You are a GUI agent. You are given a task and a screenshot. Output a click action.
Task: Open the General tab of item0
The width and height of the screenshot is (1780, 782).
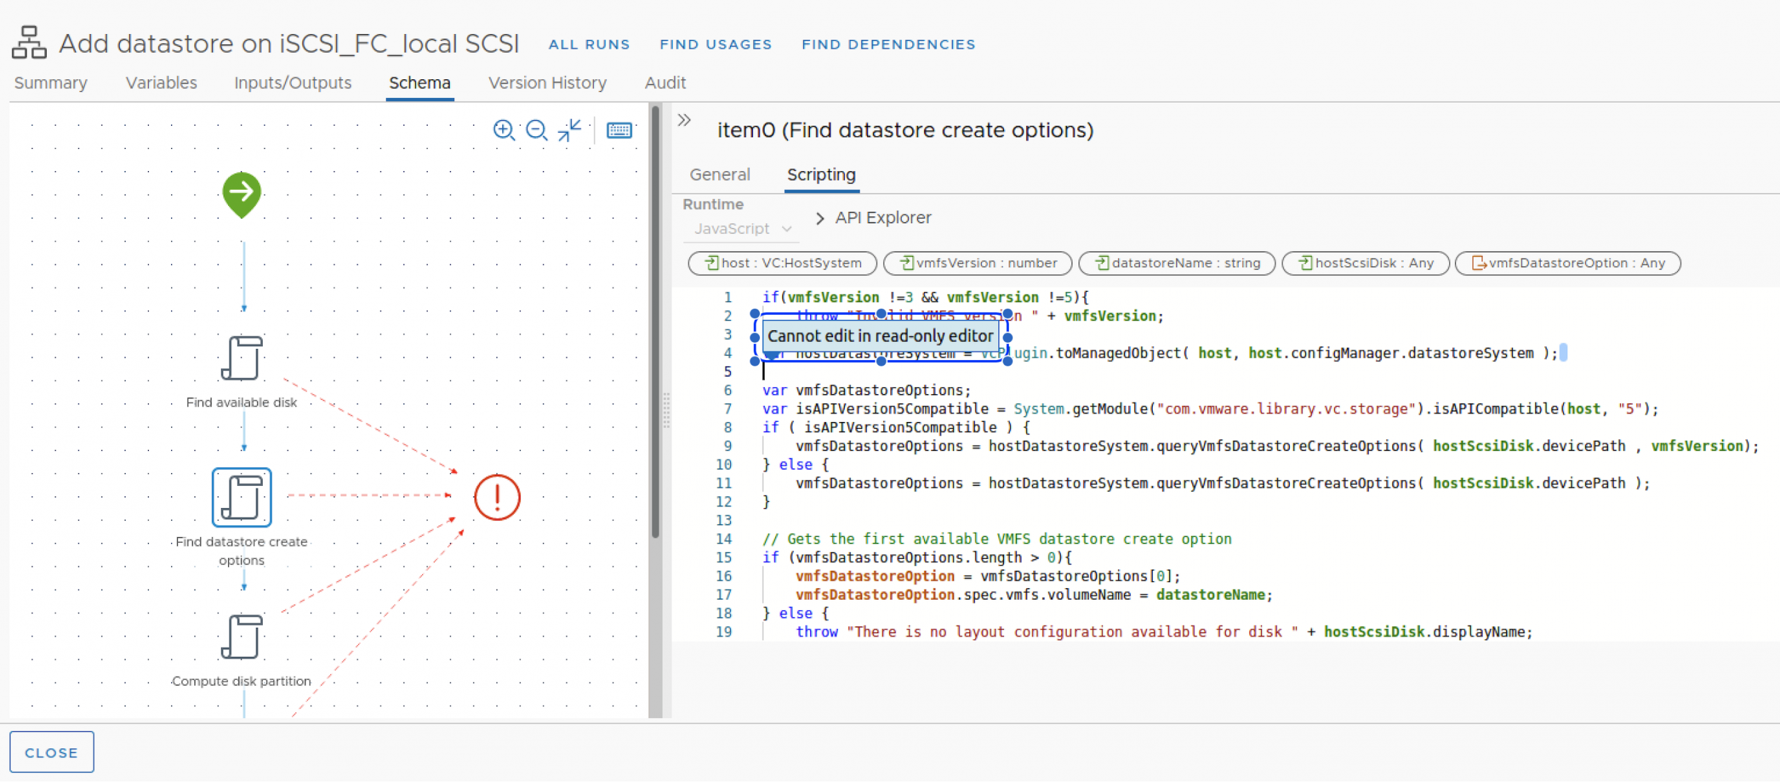click(x=720, y=174)
